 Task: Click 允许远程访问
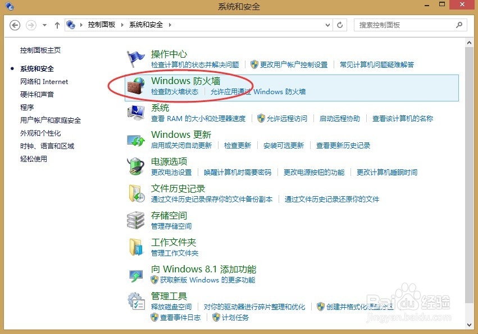click(287, 119)
